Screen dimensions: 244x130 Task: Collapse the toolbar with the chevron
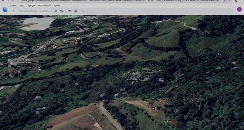coord(83,11)
